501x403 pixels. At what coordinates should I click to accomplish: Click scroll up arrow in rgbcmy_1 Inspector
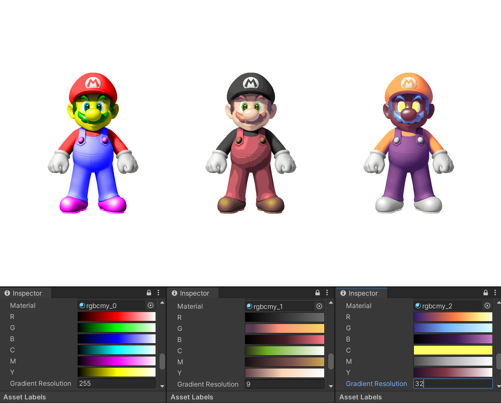point(331,303)
